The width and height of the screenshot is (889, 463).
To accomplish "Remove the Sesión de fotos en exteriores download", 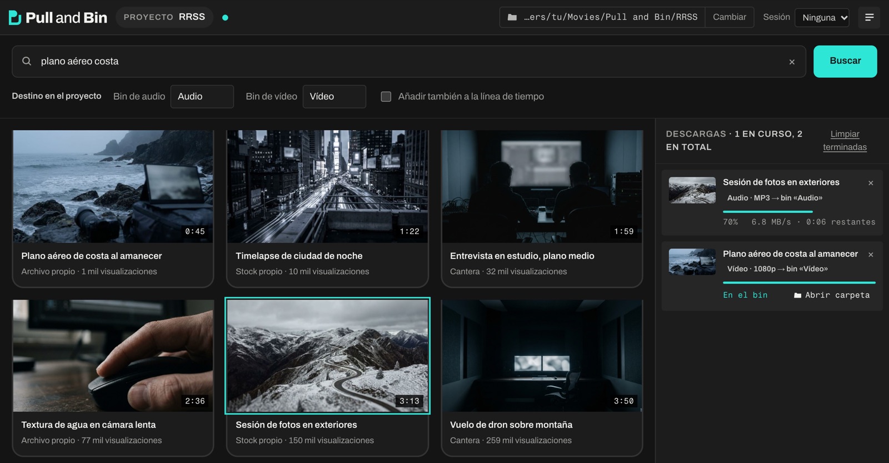I will click(871, 183).
